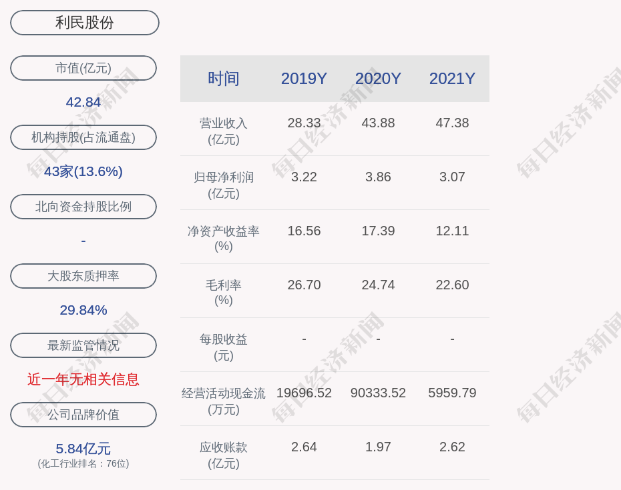Click the 利民股份 company name pill
621x490 pixels.
pyautogui.click(x=85, y=23)
